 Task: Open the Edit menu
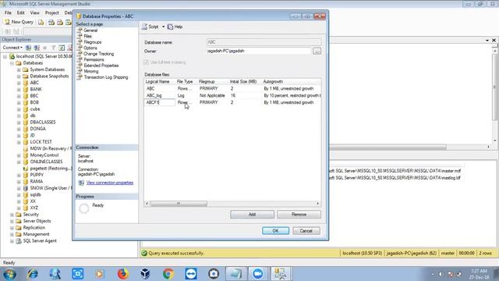coord(21,12)
